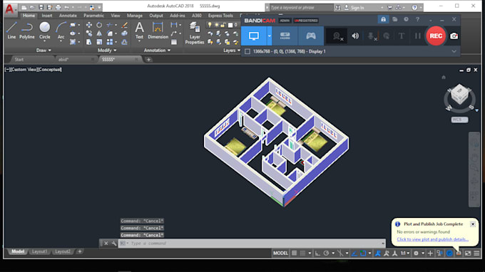The width and height of the screenshot is (485, 272).
Task: Open the Express Tools ribbon tab
Action: tap(220, 16)
